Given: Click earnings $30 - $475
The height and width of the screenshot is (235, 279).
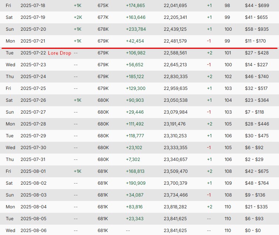Looking at the screenshot, I should [x=257, y=136].
